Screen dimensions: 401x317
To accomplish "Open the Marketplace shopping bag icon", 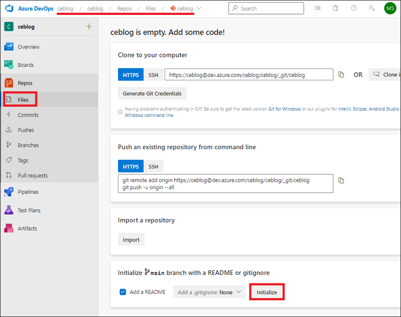I will pyautogui.click(x=336, y=8).
